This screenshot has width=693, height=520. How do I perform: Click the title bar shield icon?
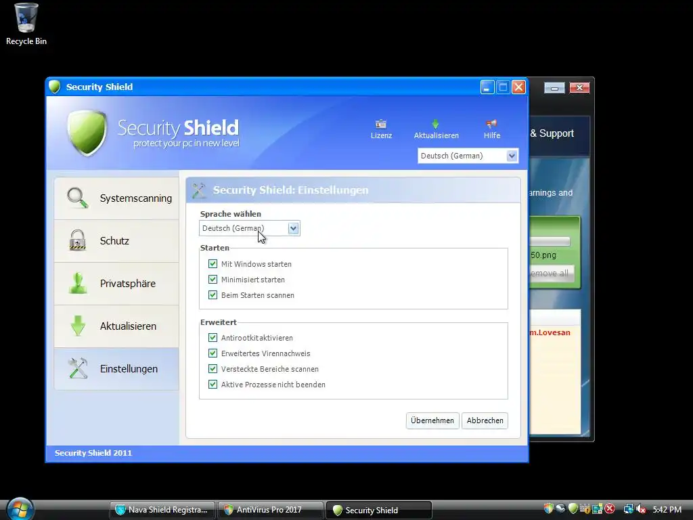[54, 87]
